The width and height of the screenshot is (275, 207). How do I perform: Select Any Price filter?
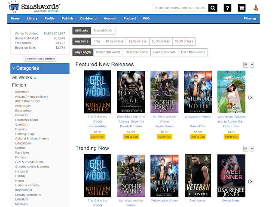tap(82, 41)
